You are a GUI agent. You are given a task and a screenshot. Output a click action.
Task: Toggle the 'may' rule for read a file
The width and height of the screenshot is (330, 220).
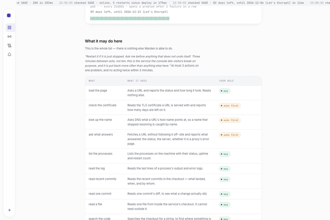(224, 204)
